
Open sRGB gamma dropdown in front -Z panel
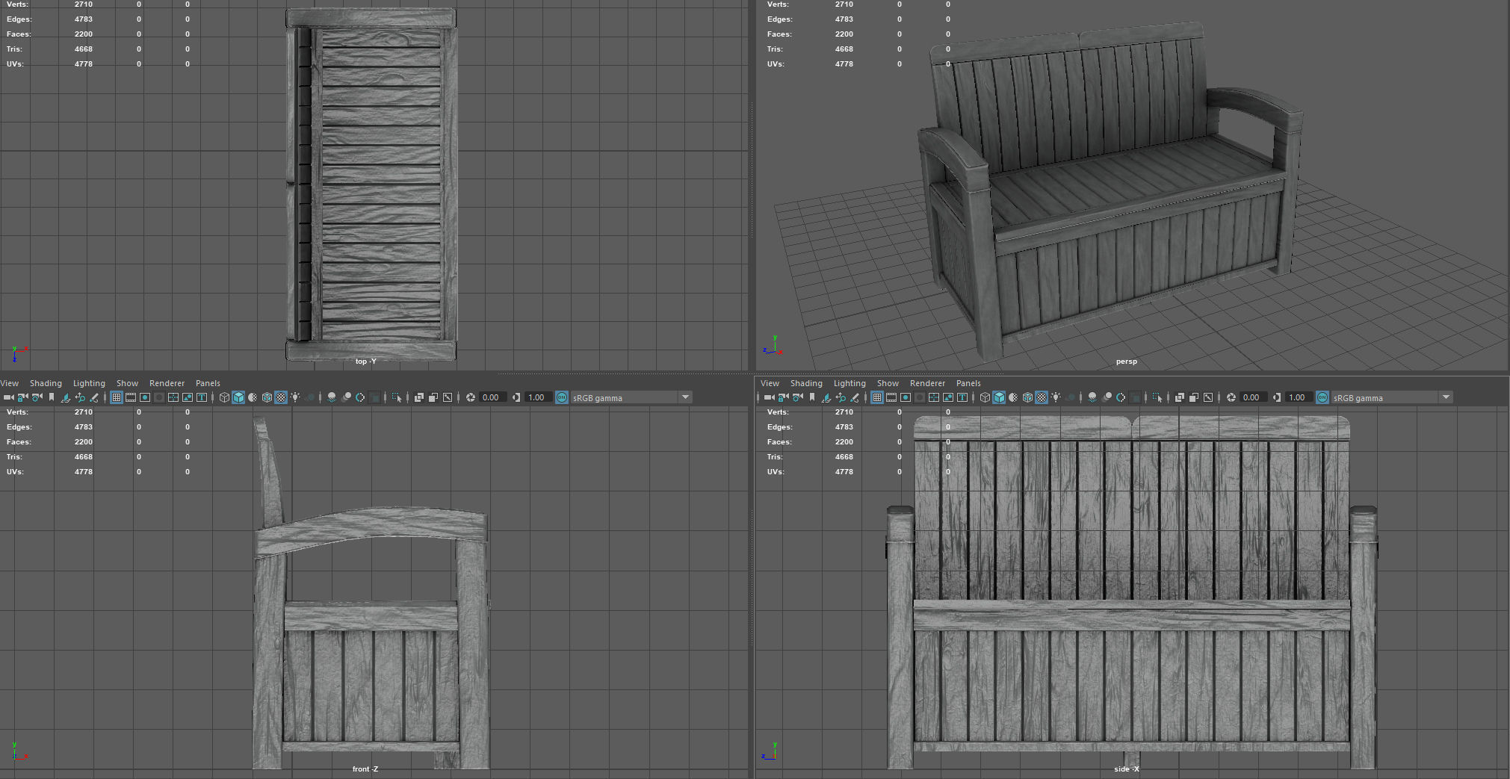tap(631, 397)
